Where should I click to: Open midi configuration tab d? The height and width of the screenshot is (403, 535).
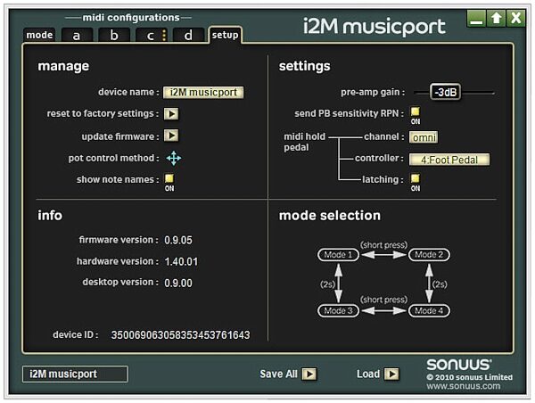(188, 35)
